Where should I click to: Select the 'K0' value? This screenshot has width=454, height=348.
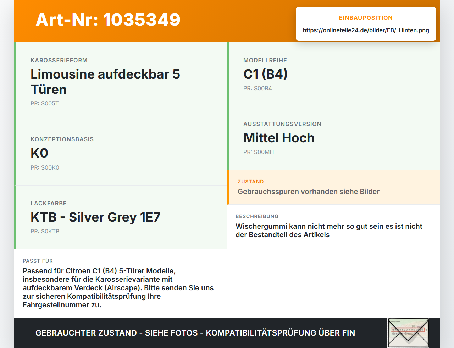click(x=39, y=153)
